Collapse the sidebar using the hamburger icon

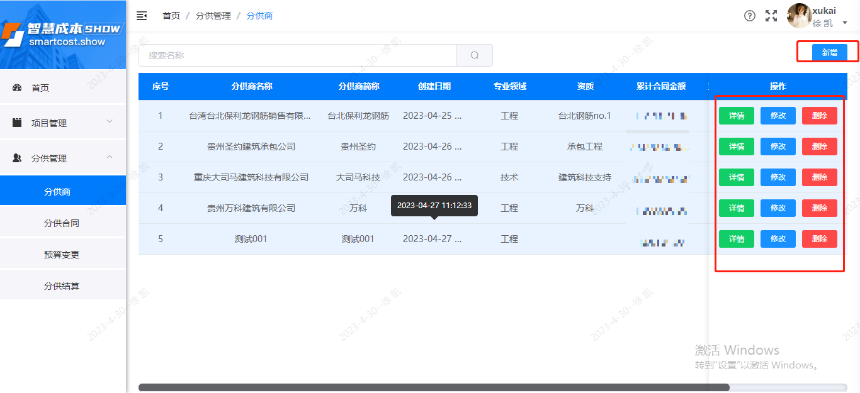pyautogui.click(x=142, y=16)
